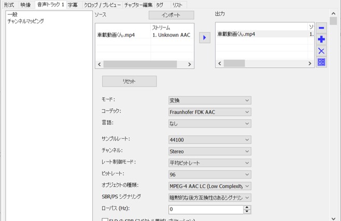This screenshot has height=221, width=341.
Task: Click the 1. Unknown AAC stream cell
Action: pos(172,35)
